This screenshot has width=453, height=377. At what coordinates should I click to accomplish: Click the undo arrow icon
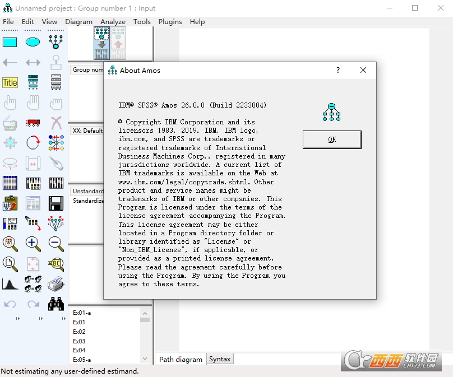tap(10, 304)
